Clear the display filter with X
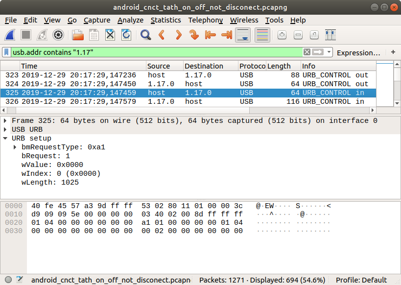 [x=307, y=52]
